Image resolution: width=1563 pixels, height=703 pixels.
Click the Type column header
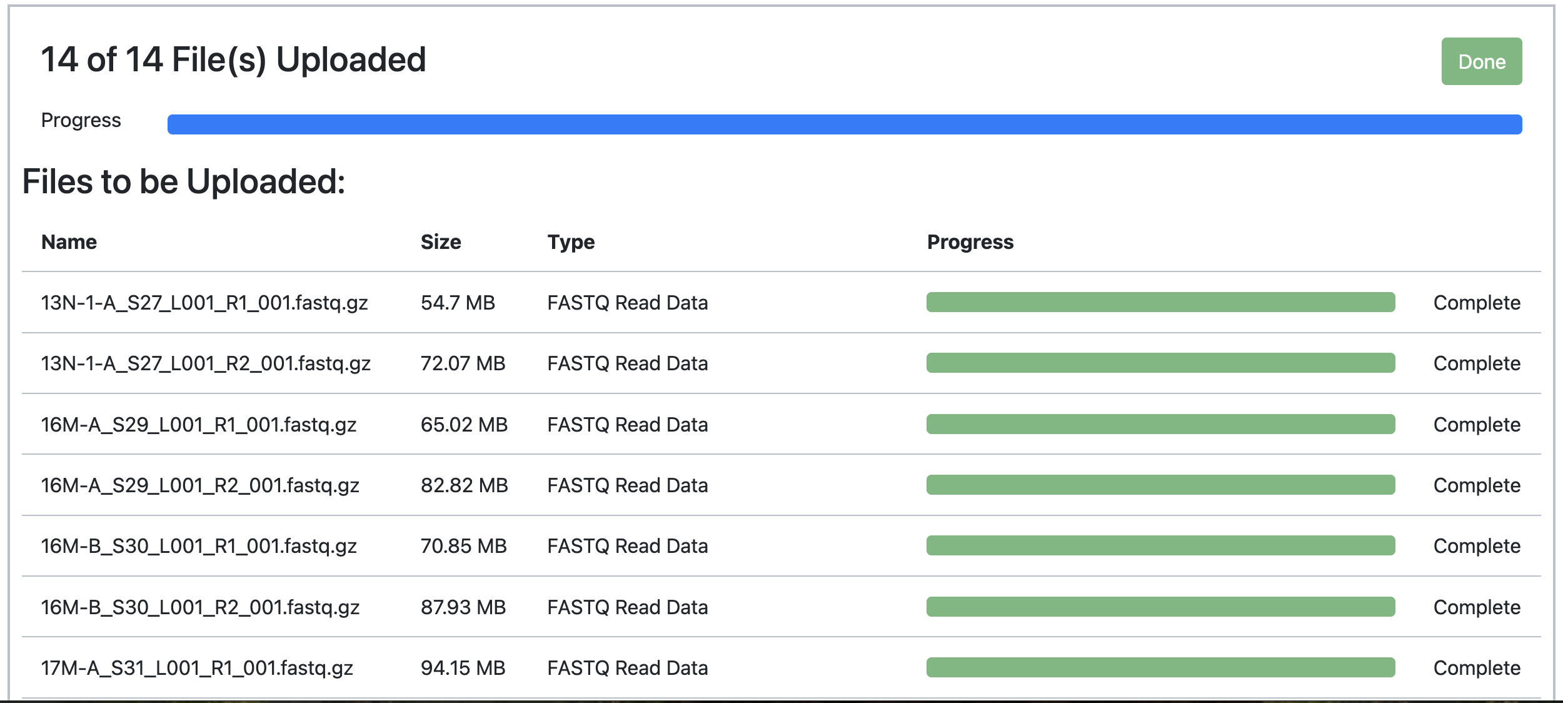coord(571,242)
